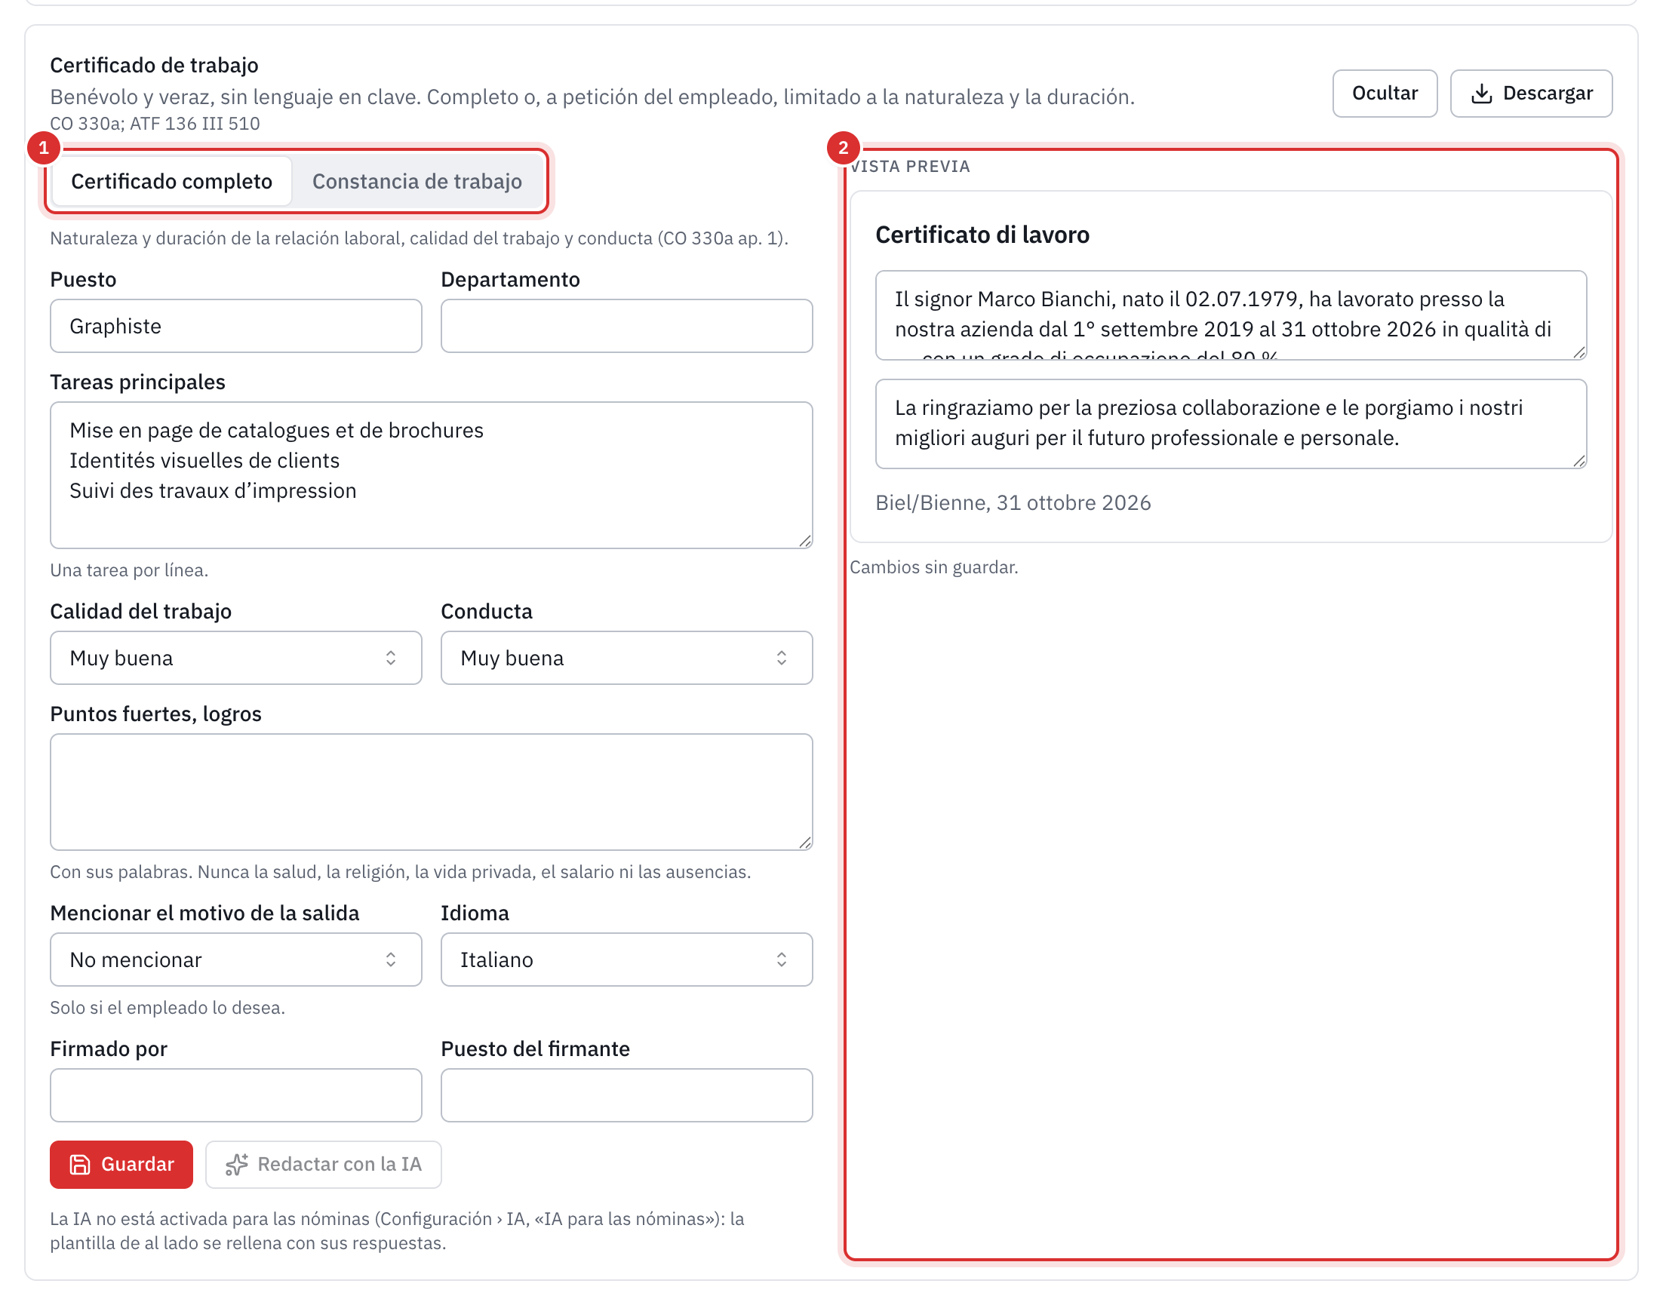Grab resize handle of Tareas principales textarea

click(x=805, y=541)
